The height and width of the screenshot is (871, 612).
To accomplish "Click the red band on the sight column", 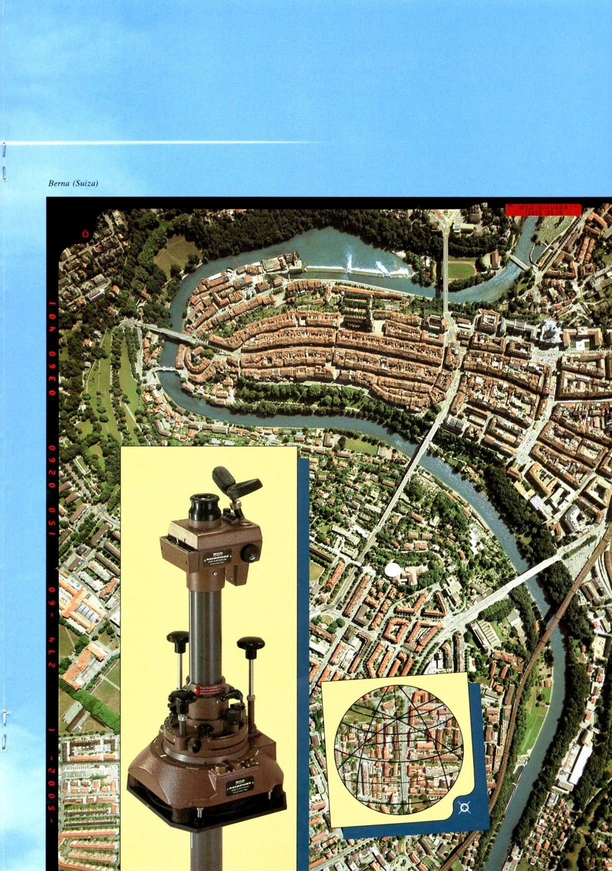I will click(208, 689).
